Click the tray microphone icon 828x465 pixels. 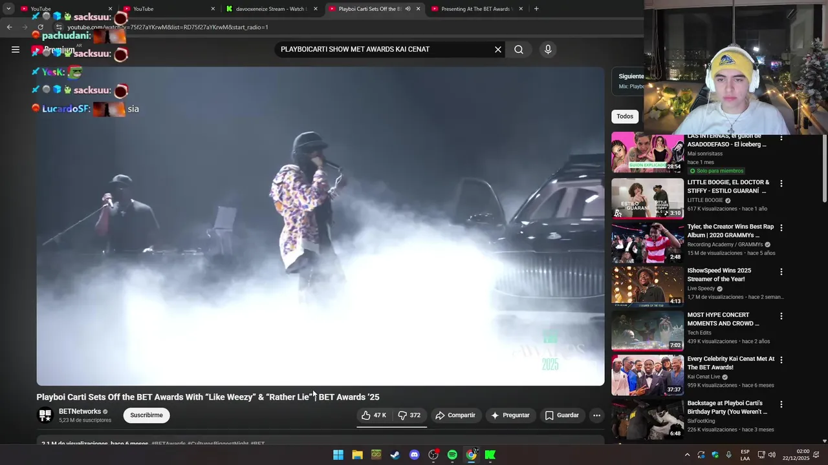pos(728,455)
